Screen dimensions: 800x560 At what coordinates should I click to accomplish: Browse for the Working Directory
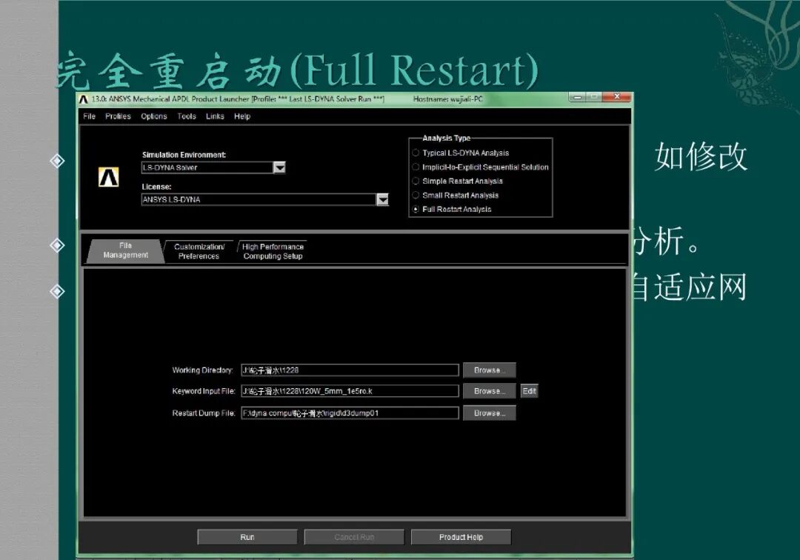pos(490,370)
